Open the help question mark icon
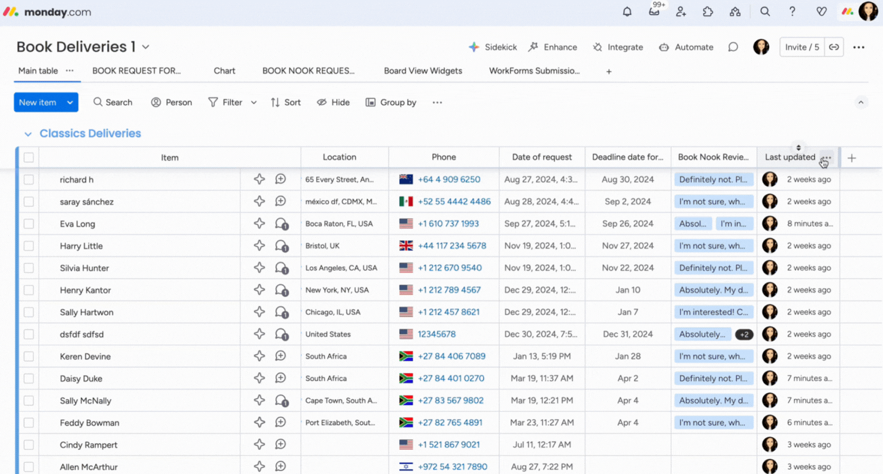This screenshot has height=474, width=883. (792, 11)
